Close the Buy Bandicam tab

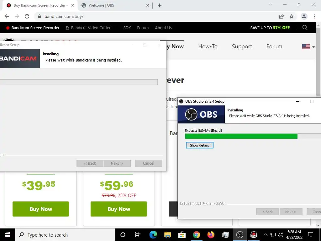point(73,5)
